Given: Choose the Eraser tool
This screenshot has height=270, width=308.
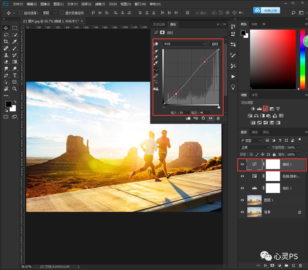Looking at the screenshot, I should [6, 62].
